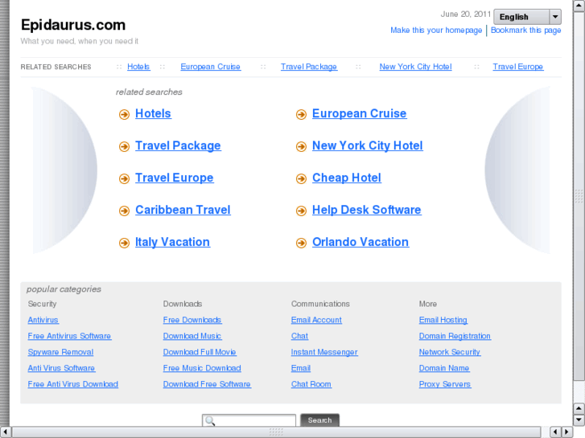585x438 pixels.
Task: Click the orange arrow beside Help Desk Software
Action: pos(301,211)
